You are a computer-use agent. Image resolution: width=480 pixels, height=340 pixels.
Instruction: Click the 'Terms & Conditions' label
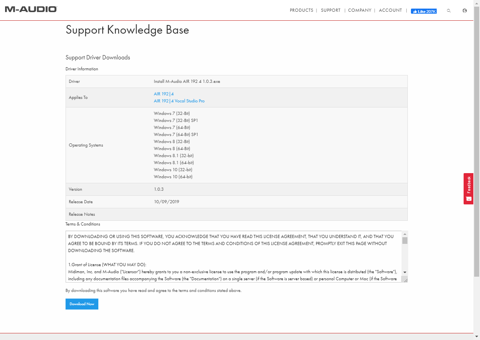[x=83, y=224]
